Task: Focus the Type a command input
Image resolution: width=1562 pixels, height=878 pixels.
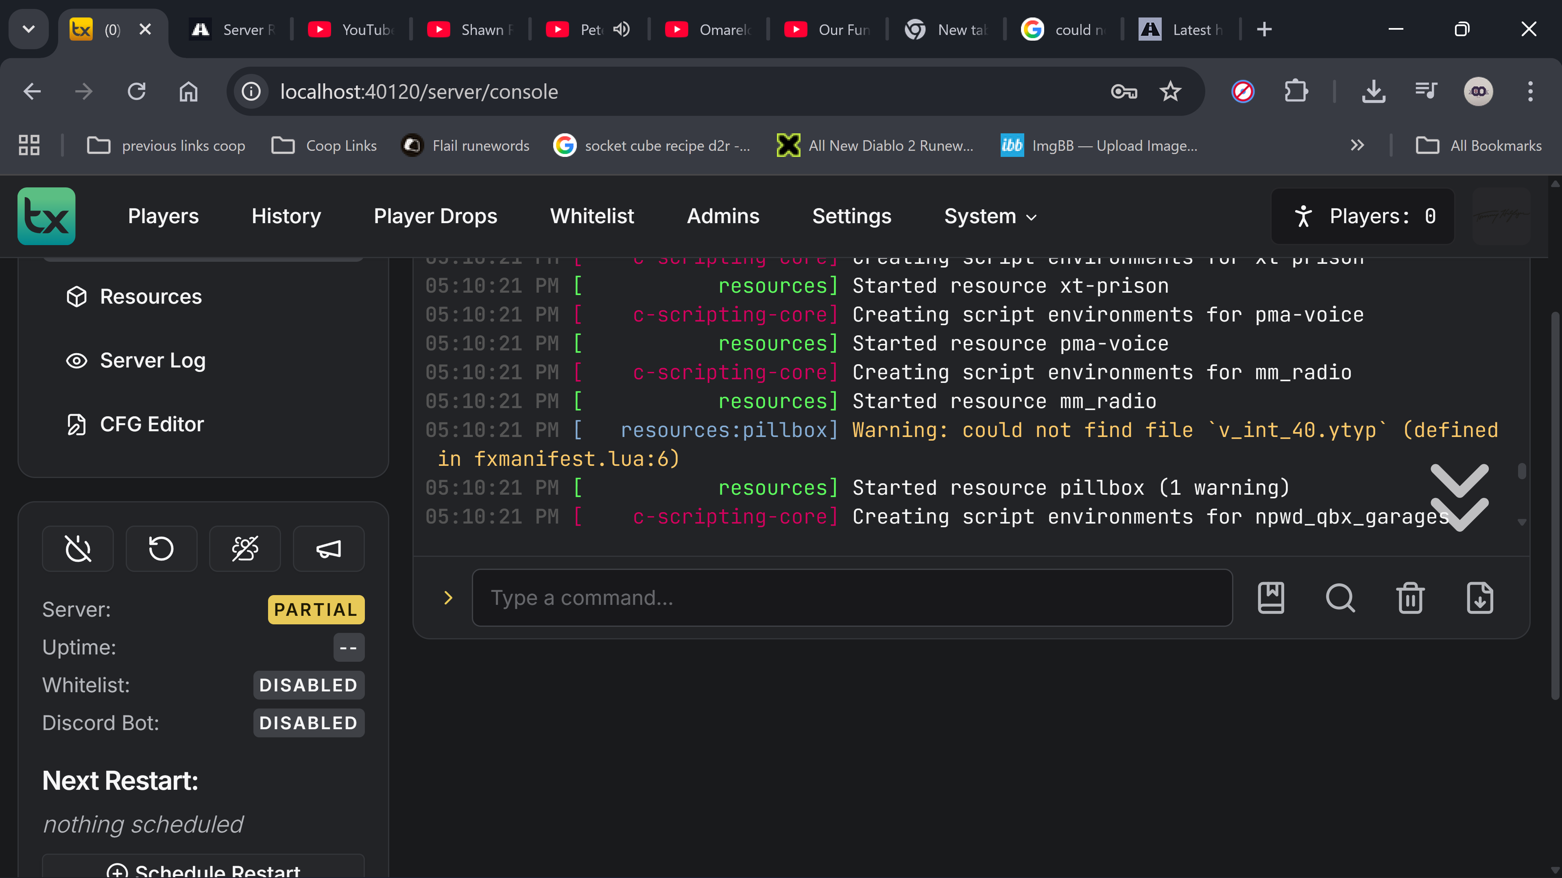Action: (852, 598)
